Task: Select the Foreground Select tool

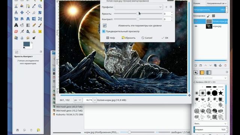Action: [22, 6]
